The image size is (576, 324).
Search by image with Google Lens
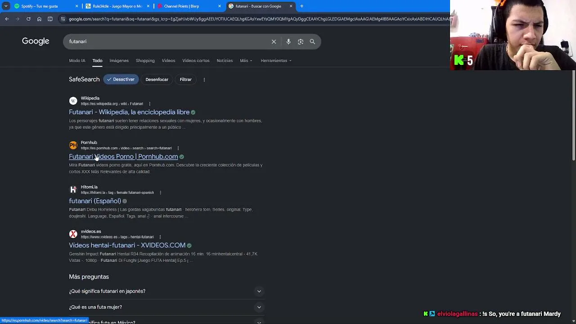tap(301, 41)
